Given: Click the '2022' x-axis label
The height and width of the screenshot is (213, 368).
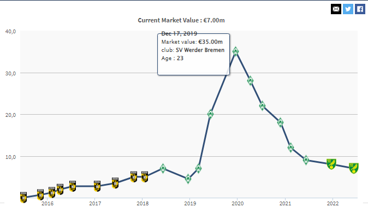Looking at the screenshot, I should tap(333, 203).
